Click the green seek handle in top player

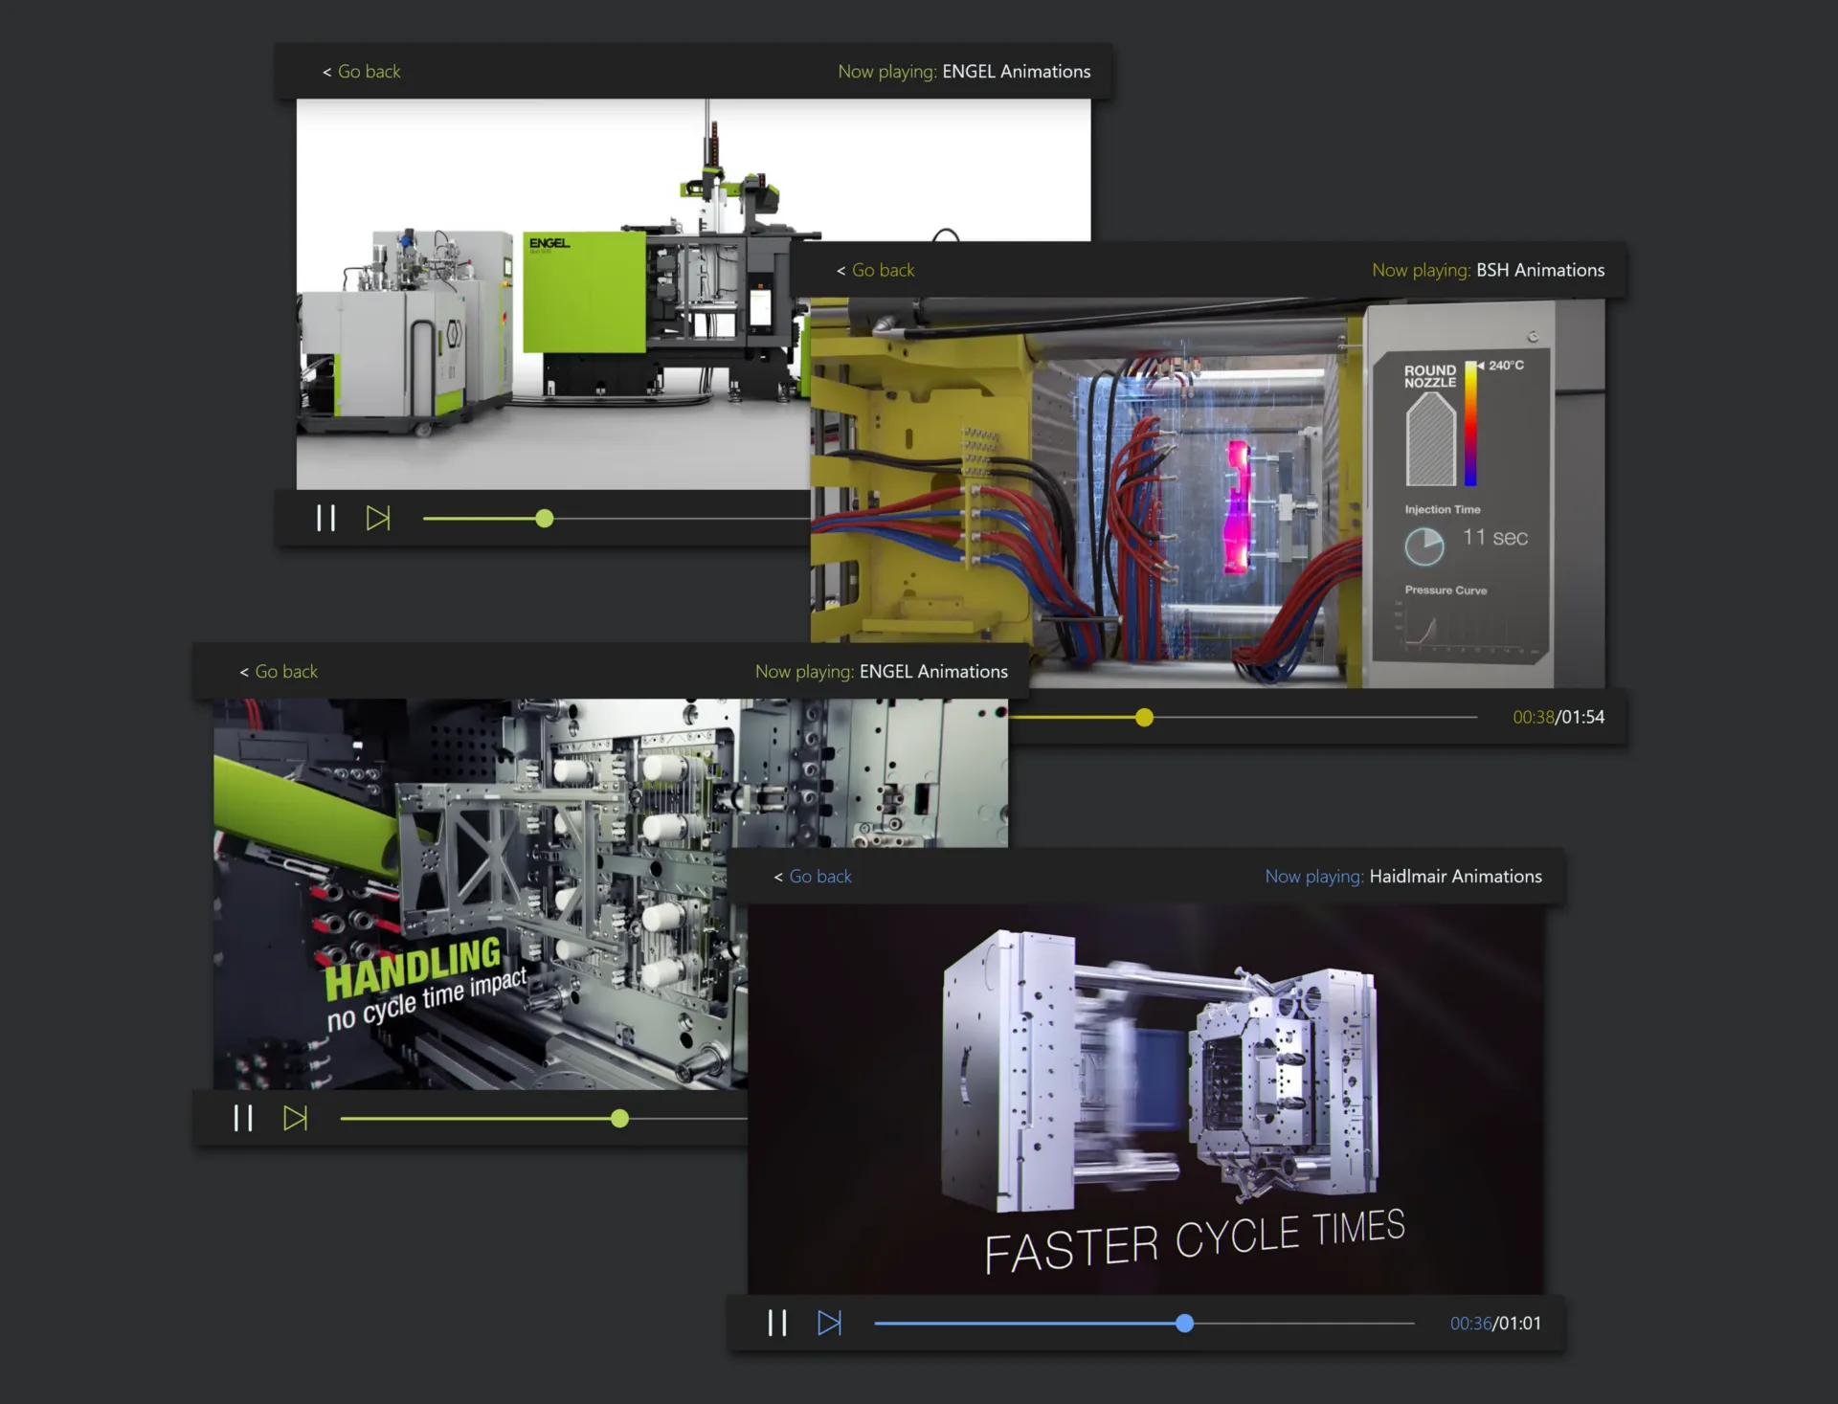pyautogui.click(x=545, y=519)
